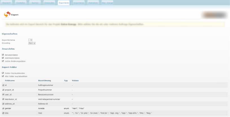Open the Importieren tab
The height and width of the screenshot is (117, 230).
(78, 3)
